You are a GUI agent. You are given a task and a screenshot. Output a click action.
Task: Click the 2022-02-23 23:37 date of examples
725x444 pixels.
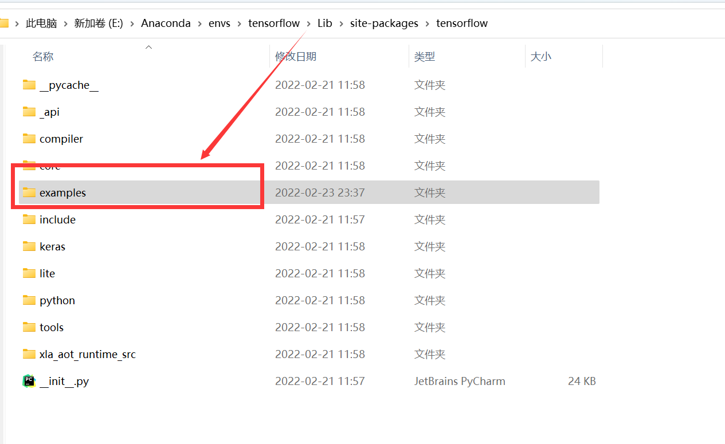click(x=320, y=193)
